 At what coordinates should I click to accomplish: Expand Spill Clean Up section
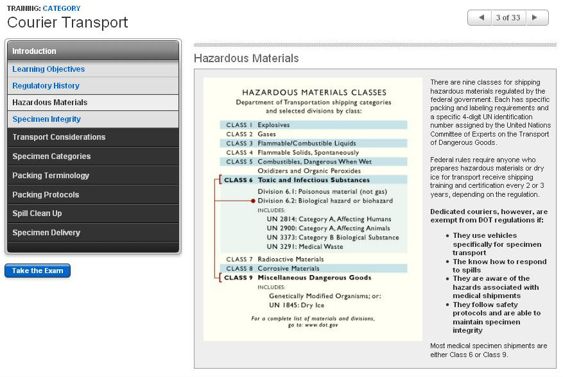(37, 214)
